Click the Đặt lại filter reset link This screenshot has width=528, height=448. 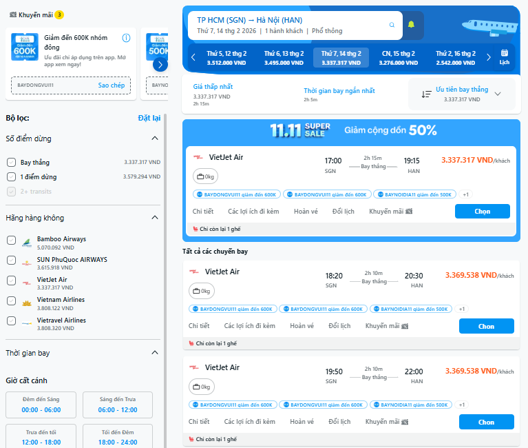(149, 118)
